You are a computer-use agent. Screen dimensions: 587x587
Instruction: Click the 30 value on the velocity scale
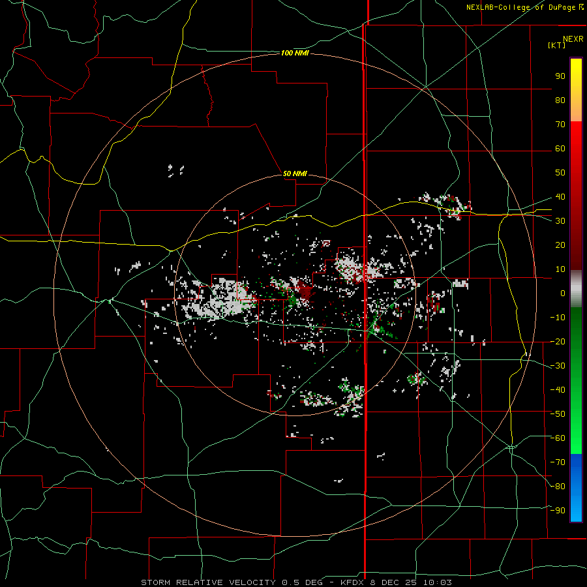[x=560, y=221]
